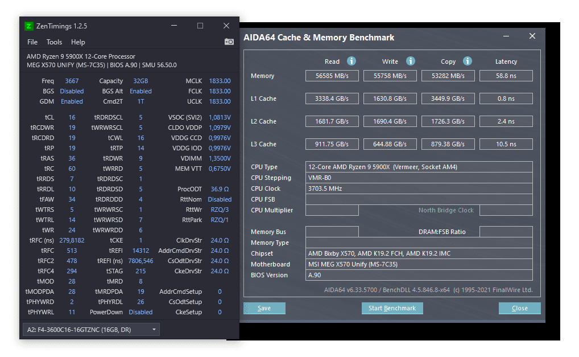
Task: Click the empty Memory Type field
Action: (x=419, y=243)
